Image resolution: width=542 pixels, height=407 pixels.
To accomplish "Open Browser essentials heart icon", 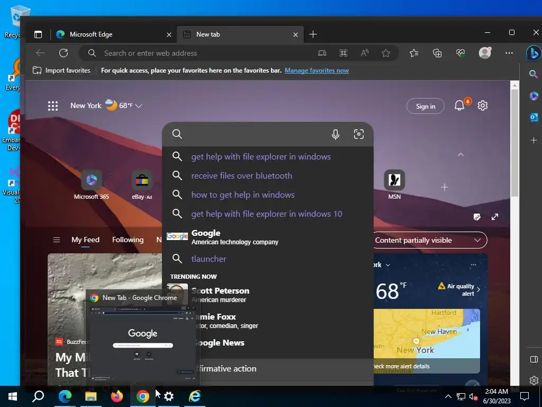I will pyautogui.click(x=460, y=53).
